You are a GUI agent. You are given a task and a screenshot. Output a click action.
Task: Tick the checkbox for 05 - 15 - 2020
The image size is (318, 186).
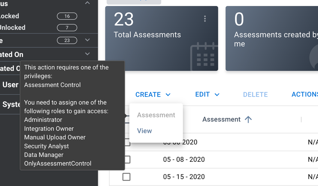[126, 177]
